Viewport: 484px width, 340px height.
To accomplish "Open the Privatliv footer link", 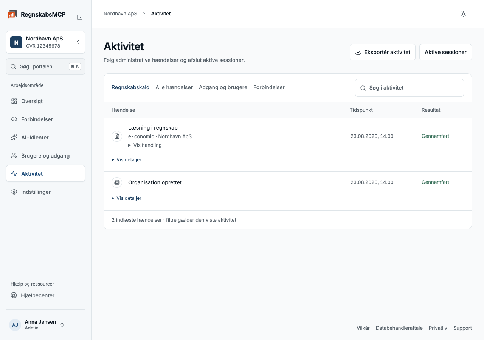I will pos(438,328).
